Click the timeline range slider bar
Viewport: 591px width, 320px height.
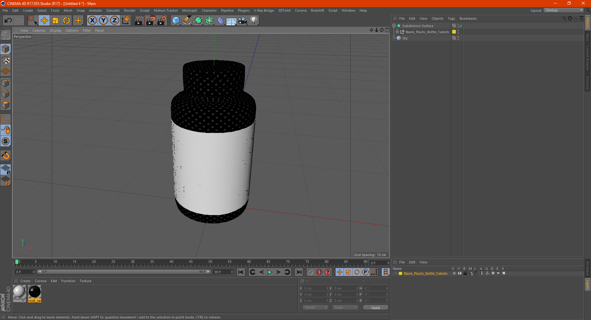tap(124, 272)
